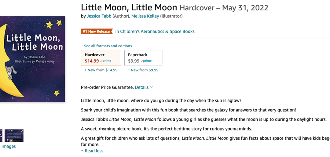Screen dimensions: 330x157
Task: Expand Pre-order Price Guarantee Details
Action: (142, 87)
